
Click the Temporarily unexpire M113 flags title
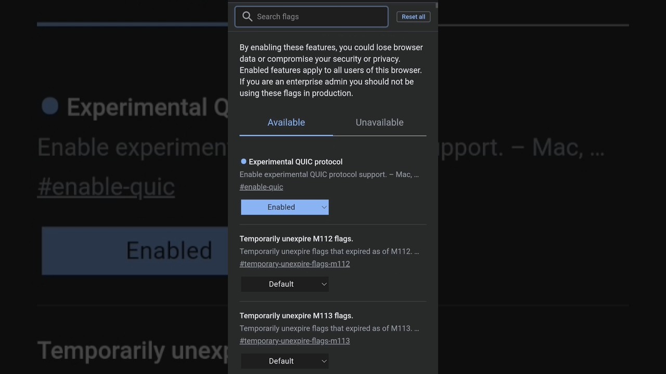[296, 316]
